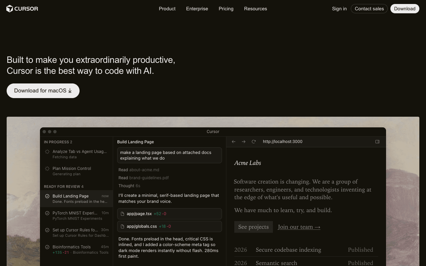Open the Enterprise menu
426x266 pixels.
point(197,9)
